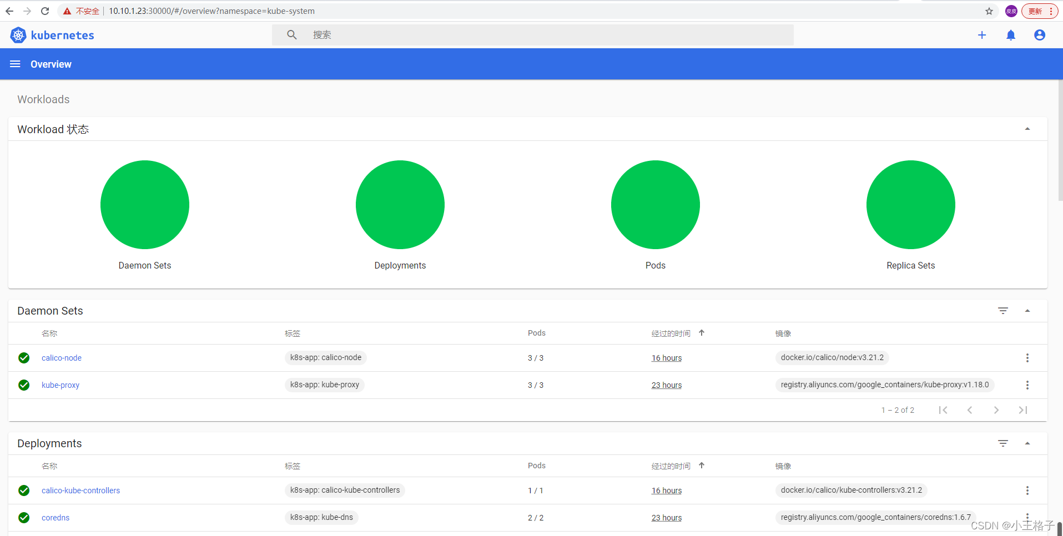
Task: Reload the page with refresh icon
Action: coord(45,11)
